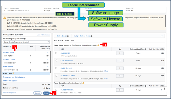Open Transceiver and Cable Options category

point(14,77)
